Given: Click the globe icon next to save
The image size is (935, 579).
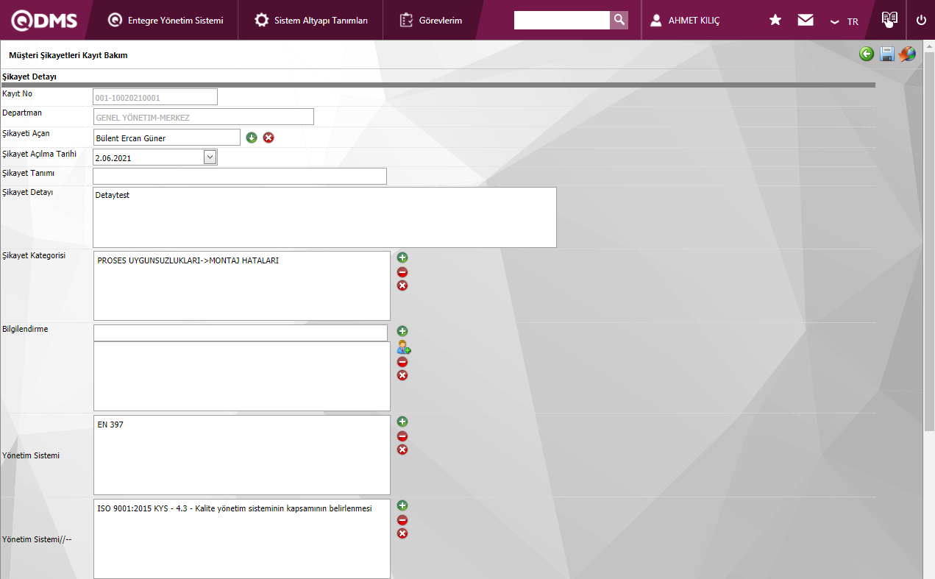Looking at the screenshot, I should tap(907, 54).
